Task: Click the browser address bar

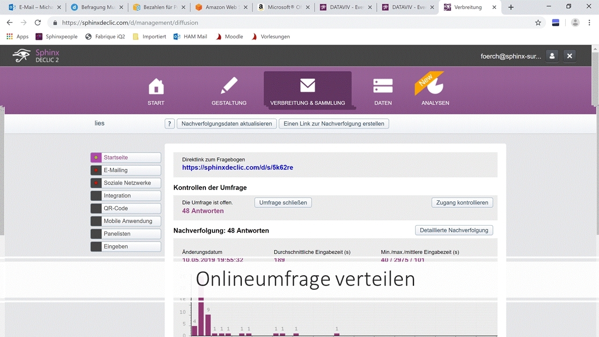Action: (x=295, y=22)
